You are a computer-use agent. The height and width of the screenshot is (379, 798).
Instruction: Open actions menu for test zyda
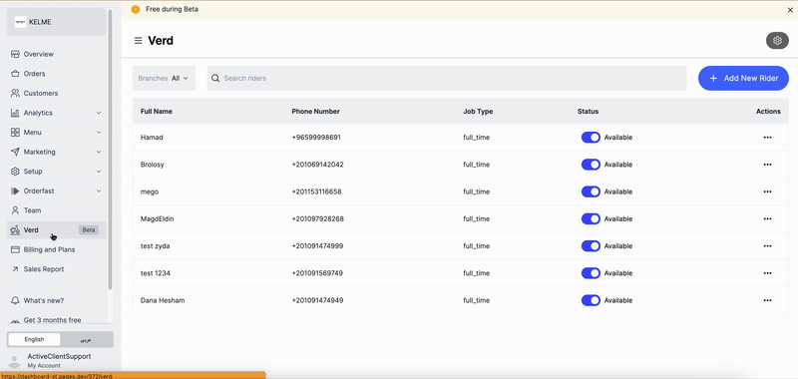tap(767, 246)
